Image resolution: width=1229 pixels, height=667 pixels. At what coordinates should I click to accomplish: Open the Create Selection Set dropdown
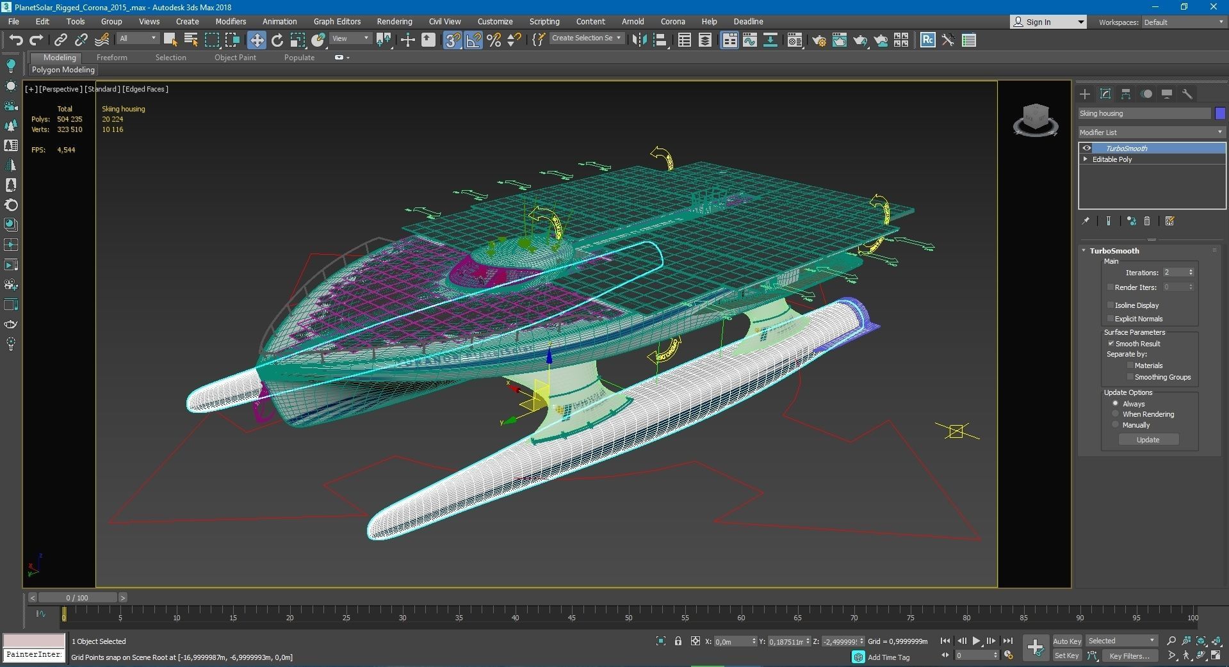point(586,38)
